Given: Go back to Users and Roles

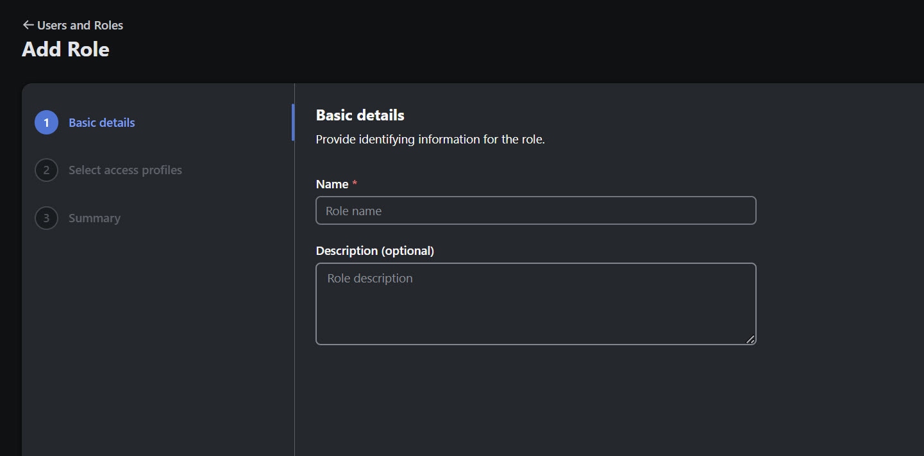Looking at the screenshot, I should (80, 25).
